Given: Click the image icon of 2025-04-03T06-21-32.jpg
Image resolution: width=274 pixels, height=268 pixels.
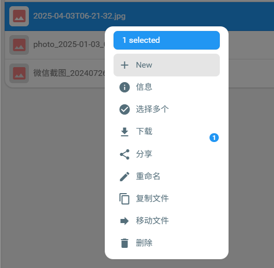Looking at the screenshot, I should (x=19, y=16).
